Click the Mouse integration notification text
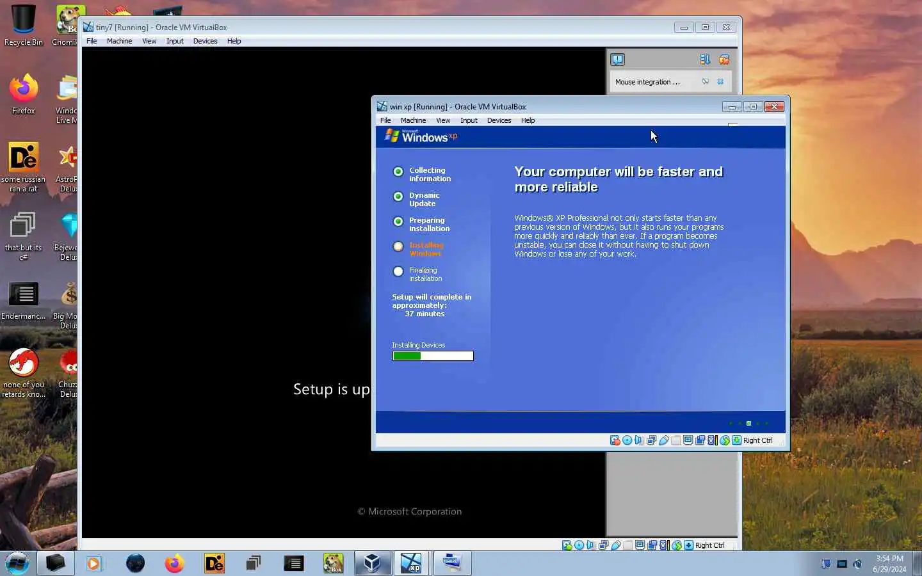Screen dimensions: 922x576 click(x=647, y=82)
